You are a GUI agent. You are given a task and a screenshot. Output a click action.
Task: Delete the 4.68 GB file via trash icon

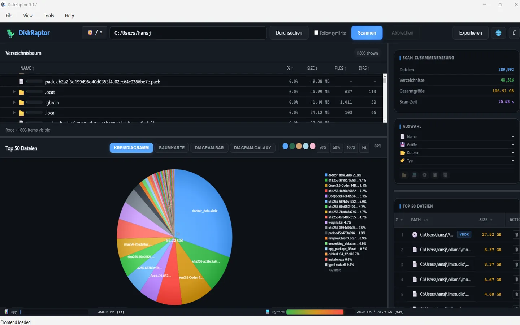point(516,294)
